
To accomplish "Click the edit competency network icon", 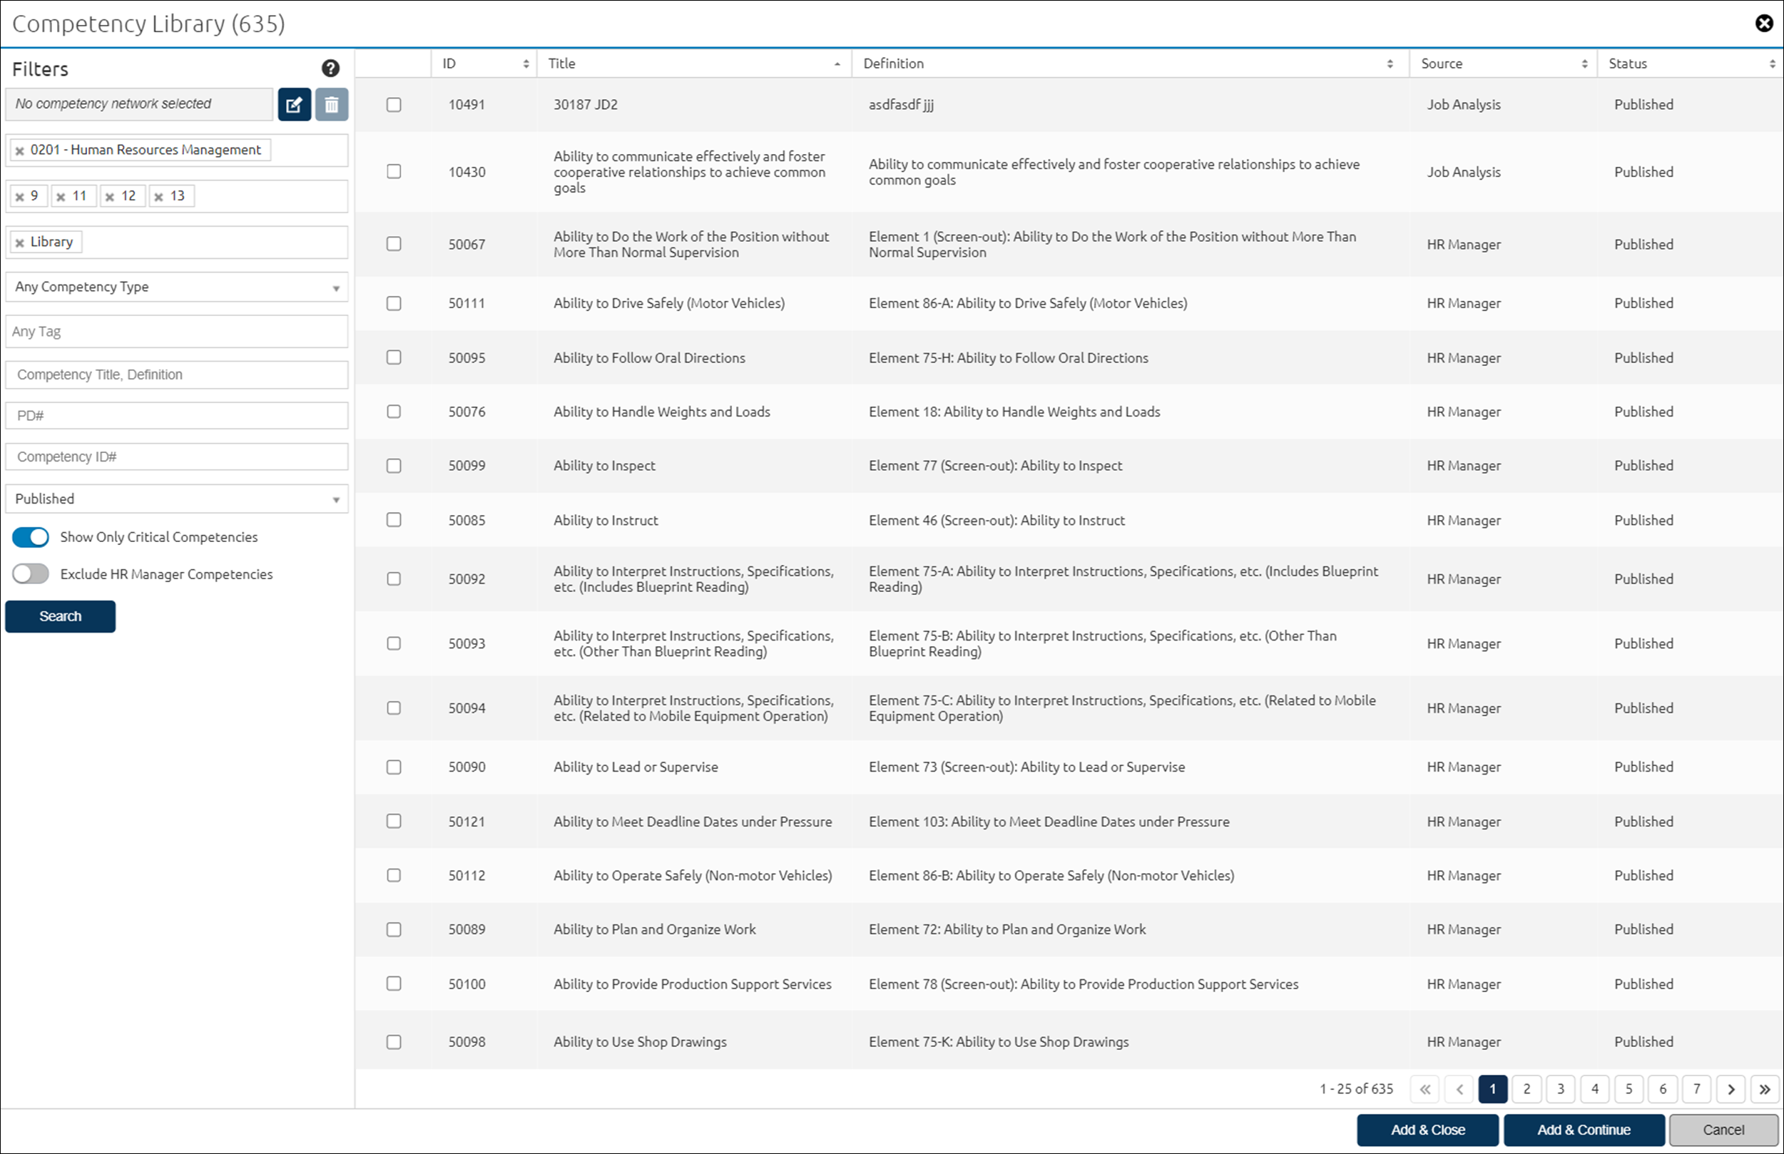I will pyautogui.click(x=295, y=104).
